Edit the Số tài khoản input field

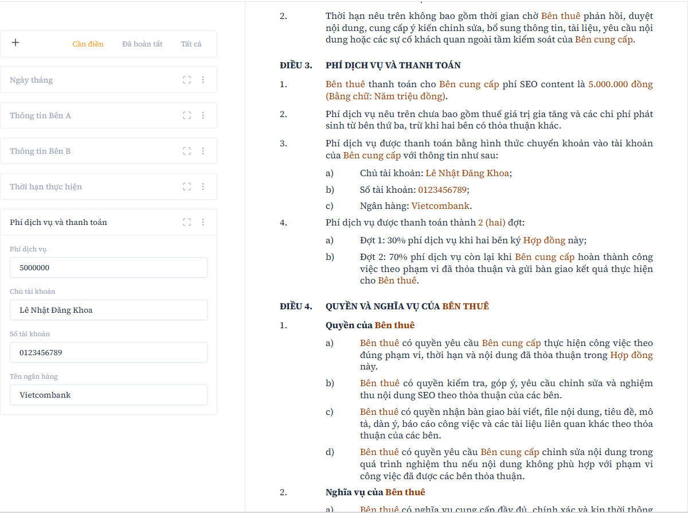[108, 352]
